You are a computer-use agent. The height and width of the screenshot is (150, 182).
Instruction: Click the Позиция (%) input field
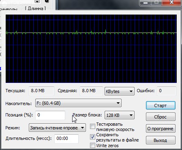50,115
